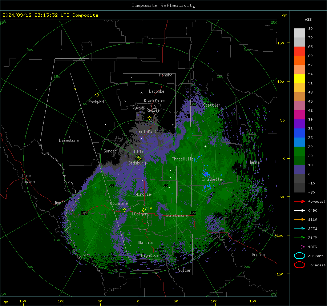This screenshot has width=327, height=306.
Task: Click the magenta 18TS arrow icon
Action: click(x=299, y=247)
